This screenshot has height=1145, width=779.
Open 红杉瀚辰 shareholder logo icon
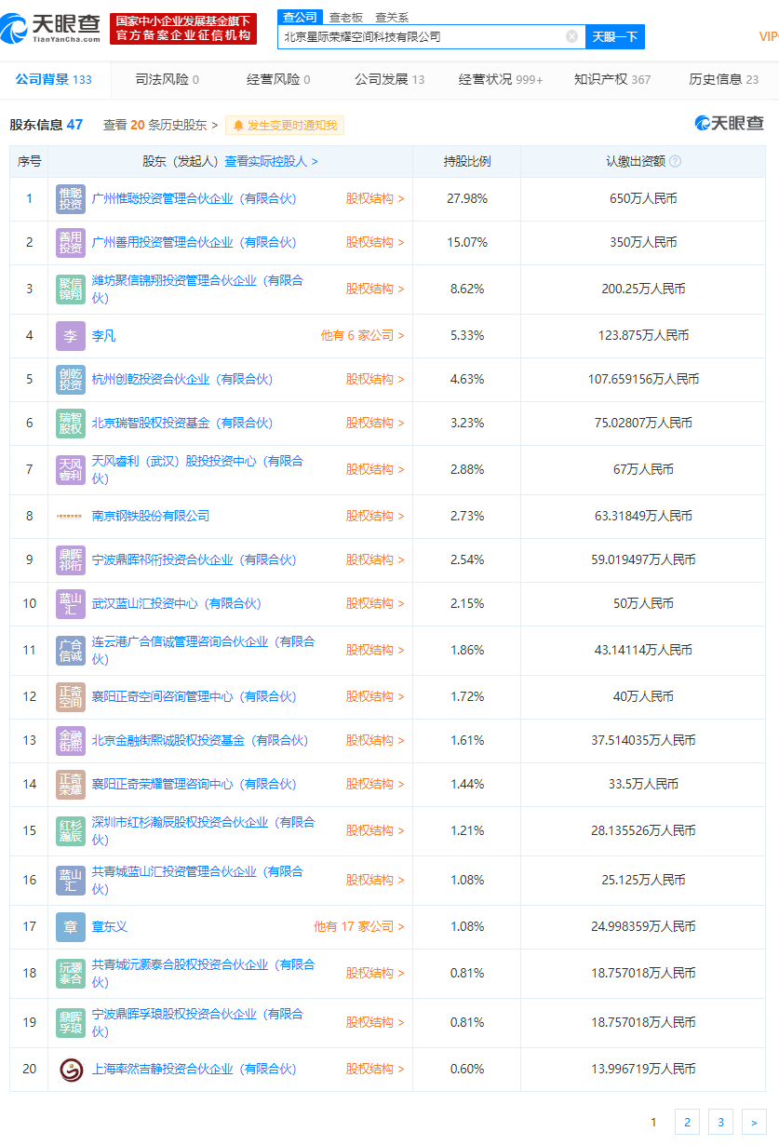pyautogui.click(x=71, y=830)
